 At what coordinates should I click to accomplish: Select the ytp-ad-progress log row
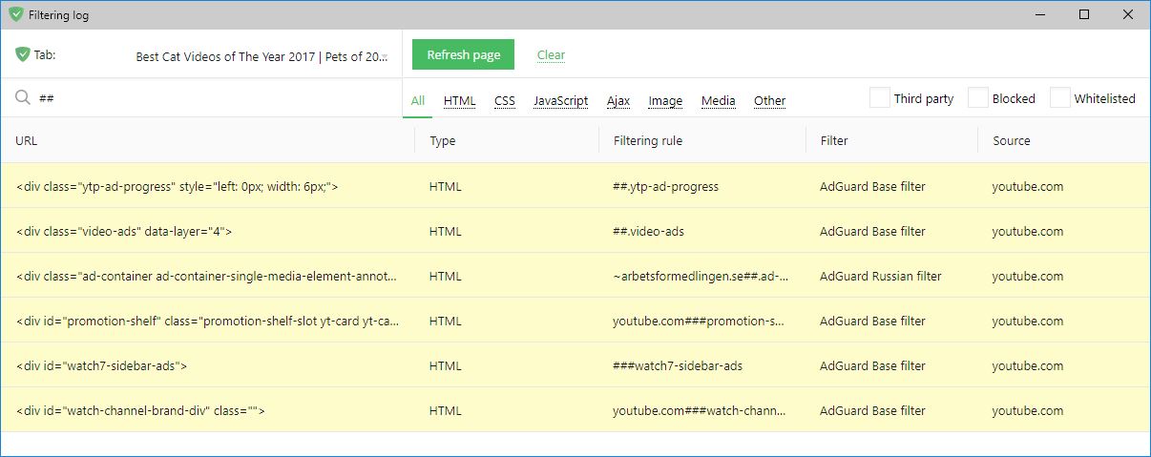pos(210,187)
